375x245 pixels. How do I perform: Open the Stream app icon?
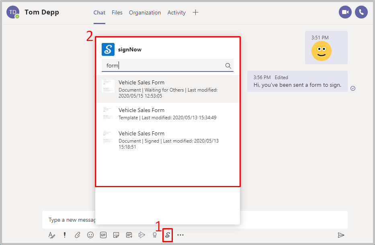[x=142, y=235]
